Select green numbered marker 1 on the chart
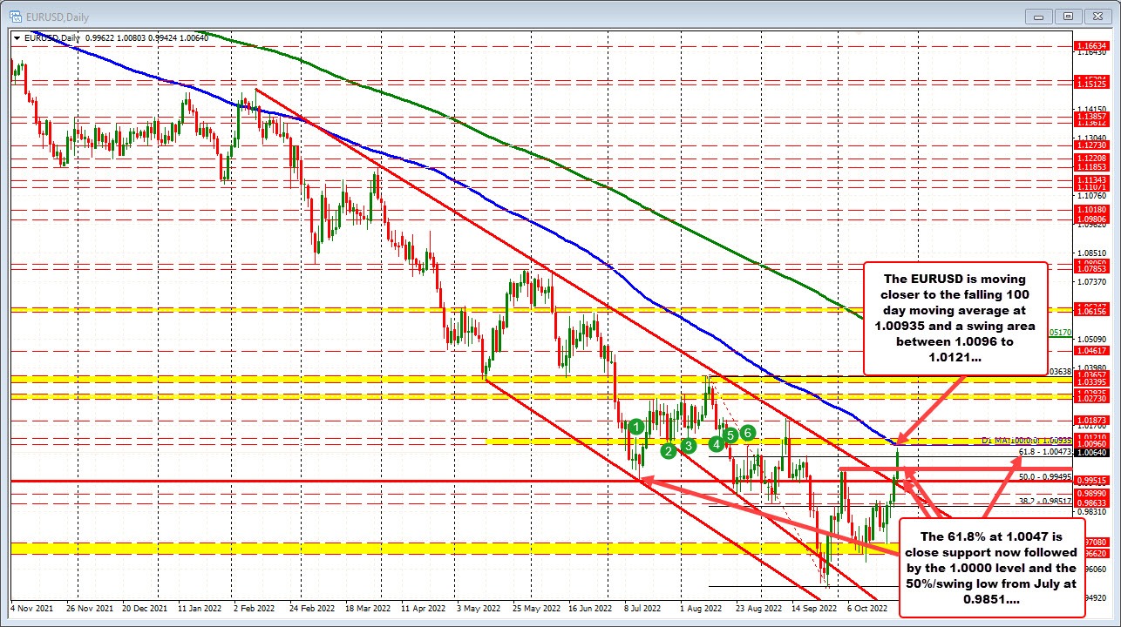 point(635,427)
